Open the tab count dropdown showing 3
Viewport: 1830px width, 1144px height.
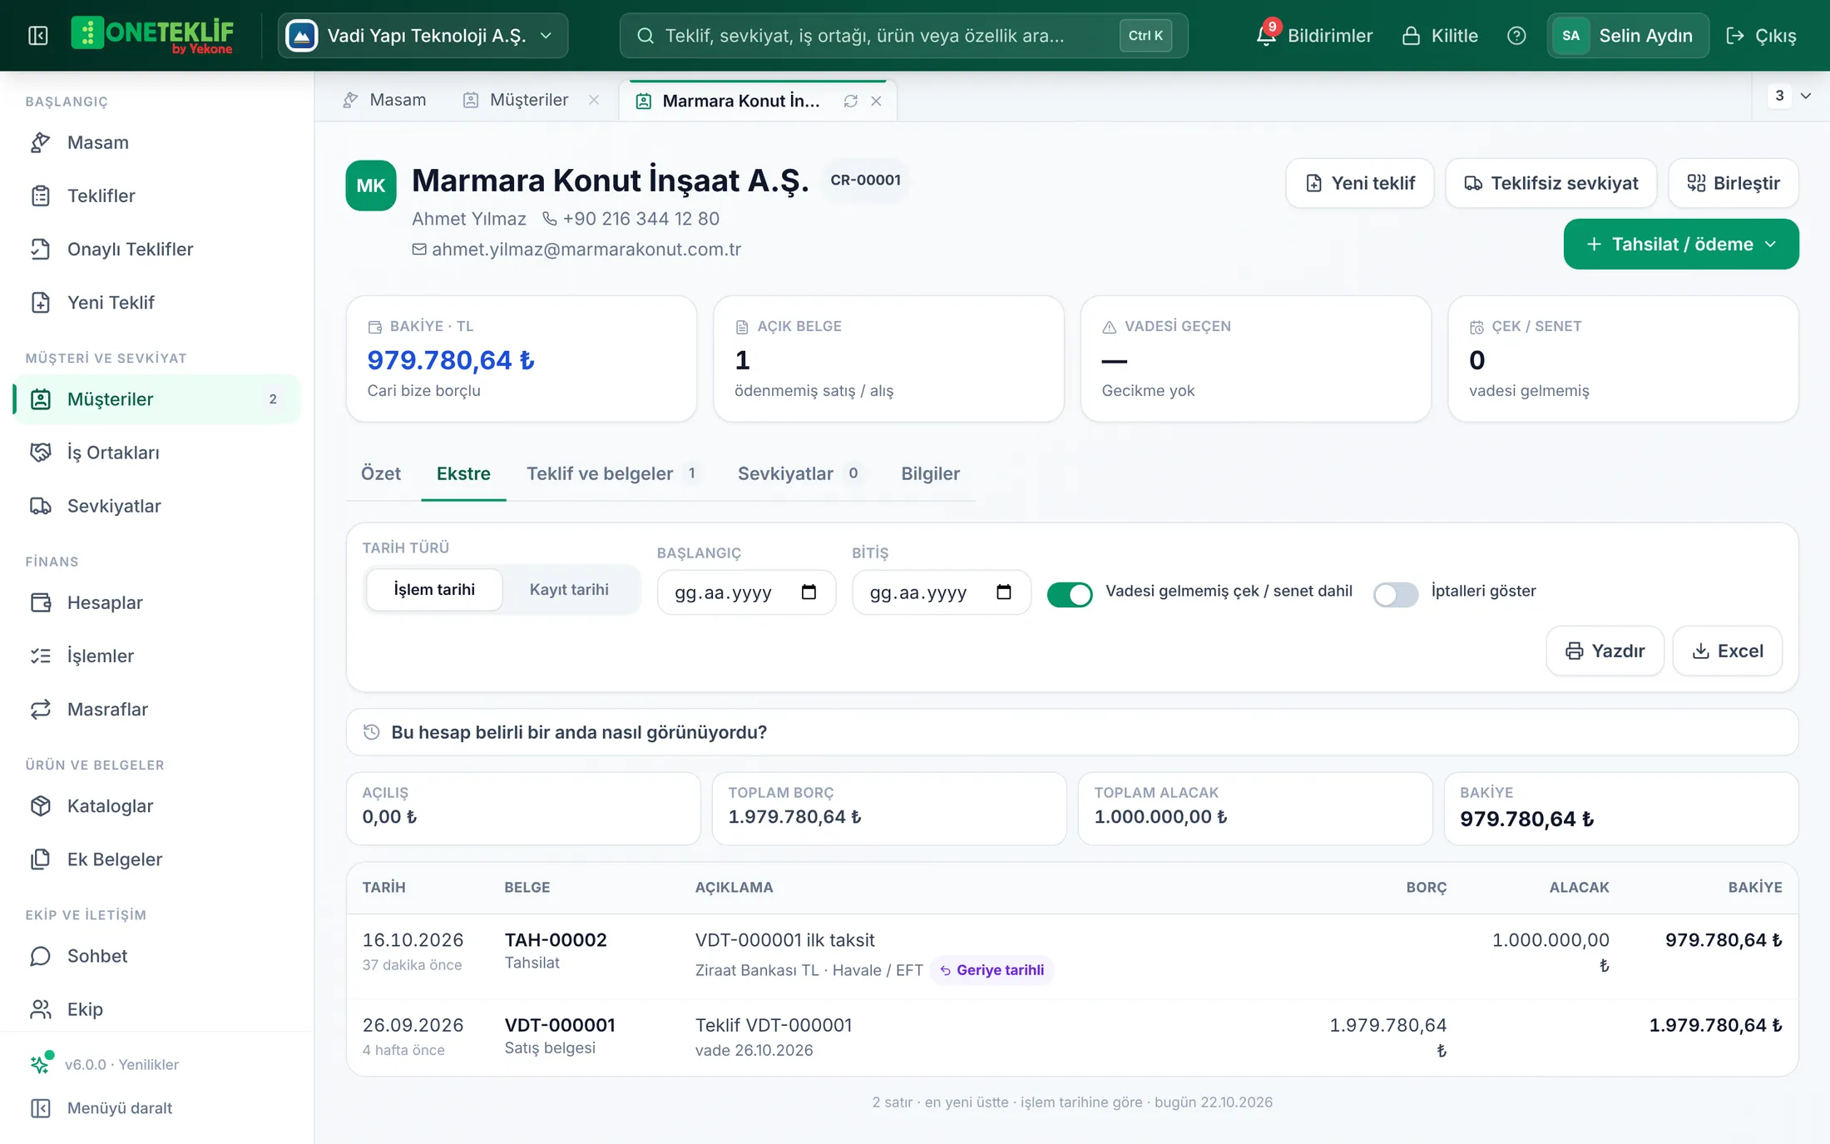click(1791, 96)
